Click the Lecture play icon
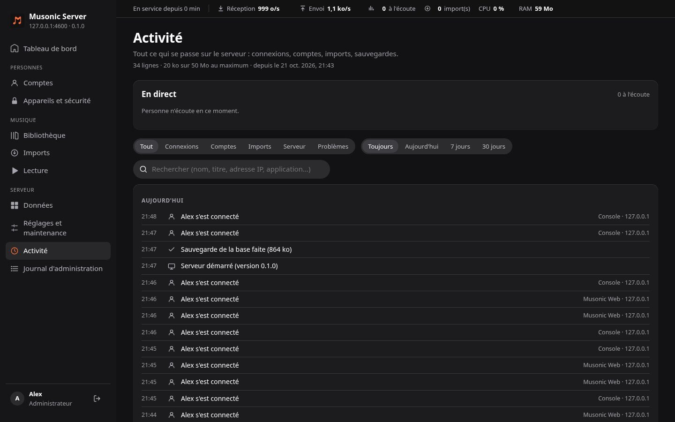The image size is (675, 422). pos(15,171)
